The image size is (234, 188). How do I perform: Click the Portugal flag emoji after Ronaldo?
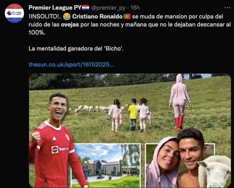[127, 16]
